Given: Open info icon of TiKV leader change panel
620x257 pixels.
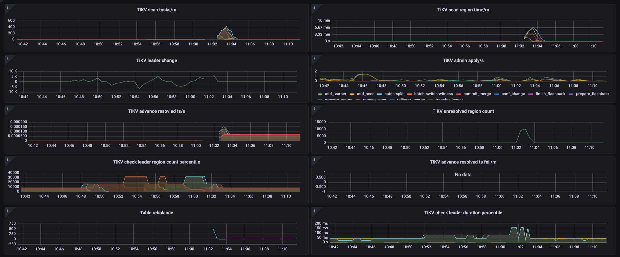Looking at the screenshot, I should [7, 58].
